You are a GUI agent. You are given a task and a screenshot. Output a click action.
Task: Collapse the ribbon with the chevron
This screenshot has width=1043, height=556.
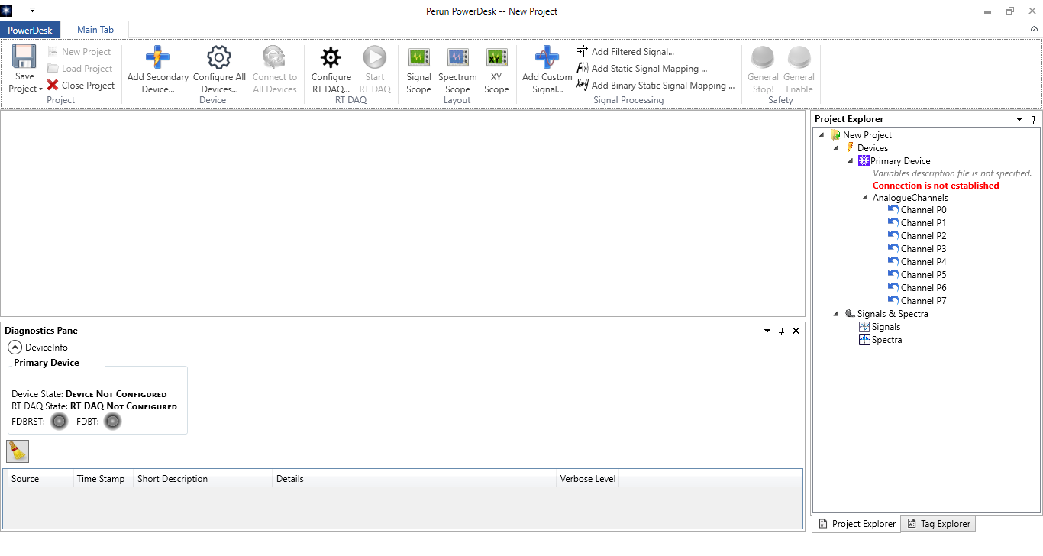point(1034,29)
